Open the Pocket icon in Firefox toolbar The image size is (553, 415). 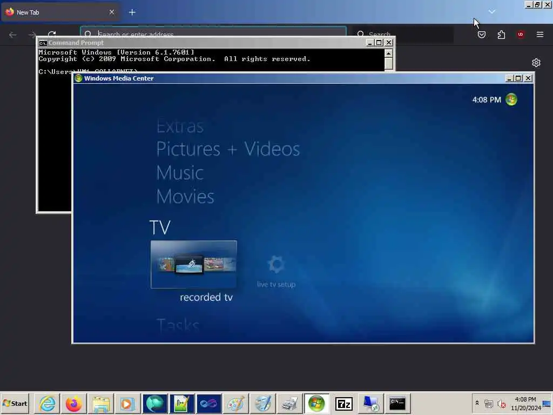pyautogui.click(x=482, y=35)
